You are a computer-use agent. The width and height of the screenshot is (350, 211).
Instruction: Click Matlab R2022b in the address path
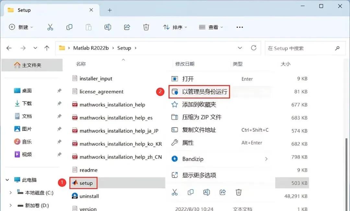coord(91,48)
